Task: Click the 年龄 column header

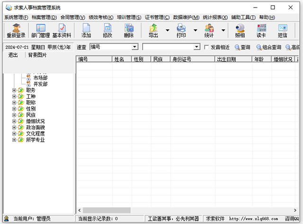Action: [262, 59]
